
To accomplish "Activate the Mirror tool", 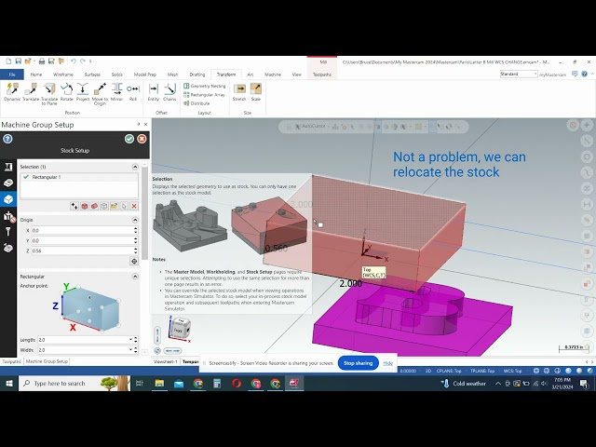I will click(x=116, y=92).
